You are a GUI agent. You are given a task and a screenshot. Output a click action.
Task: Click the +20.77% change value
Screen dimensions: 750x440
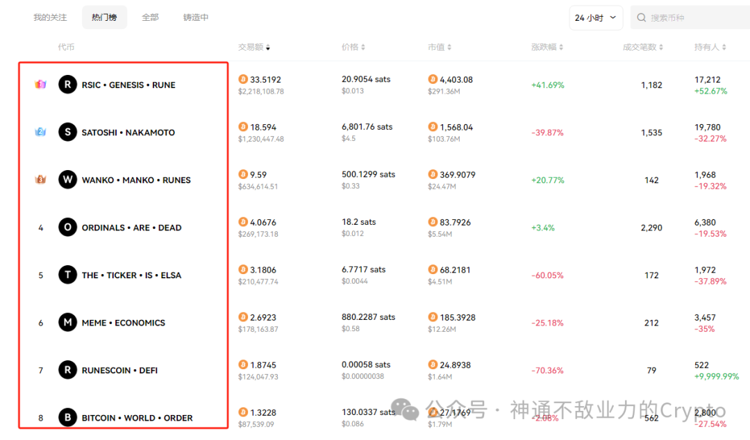coord(548,180)
